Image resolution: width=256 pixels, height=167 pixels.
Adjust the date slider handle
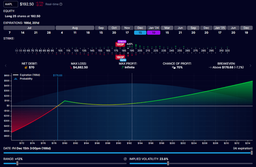pyautogui.click(x=252, y=153)
